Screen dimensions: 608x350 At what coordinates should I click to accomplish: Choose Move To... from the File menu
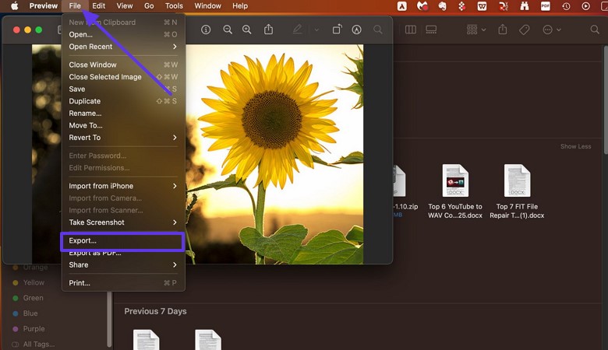[x=123, y=125]
